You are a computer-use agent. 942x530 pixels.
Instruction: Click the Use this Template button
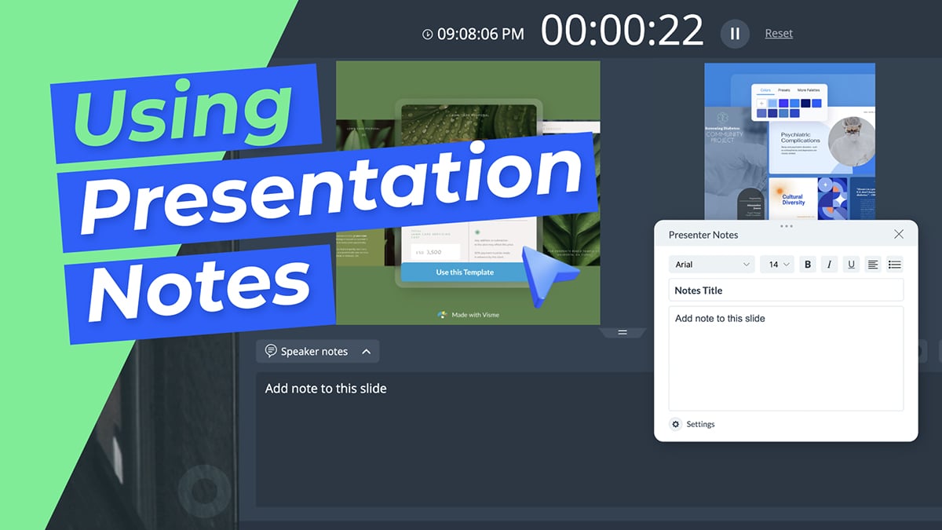(465, 272)
